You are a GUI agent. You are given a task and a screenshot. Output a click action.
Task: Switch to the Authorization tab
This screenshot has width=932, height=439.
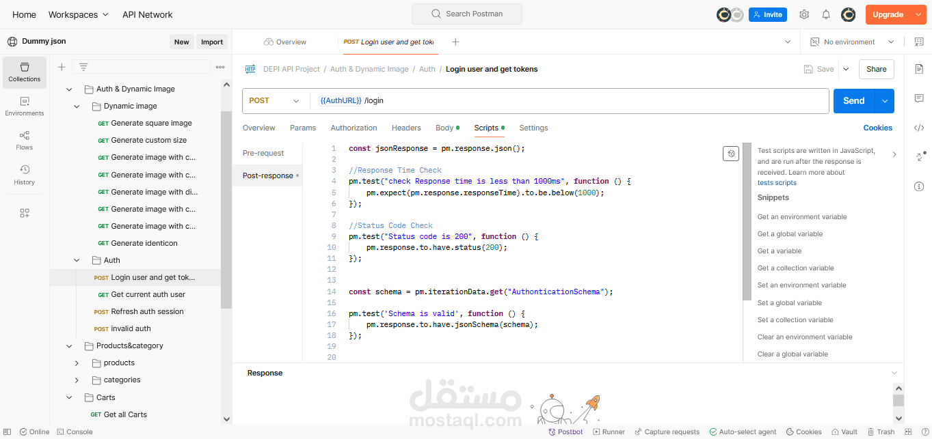tap(354, 128)
